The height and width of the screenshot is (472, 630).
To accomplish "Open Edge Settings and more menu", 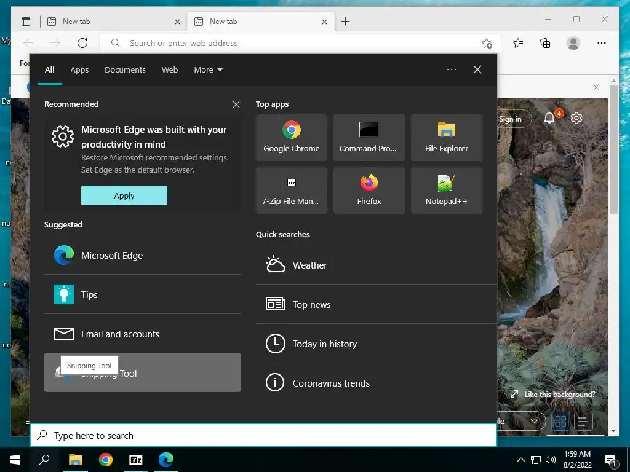I will [602, 43].
